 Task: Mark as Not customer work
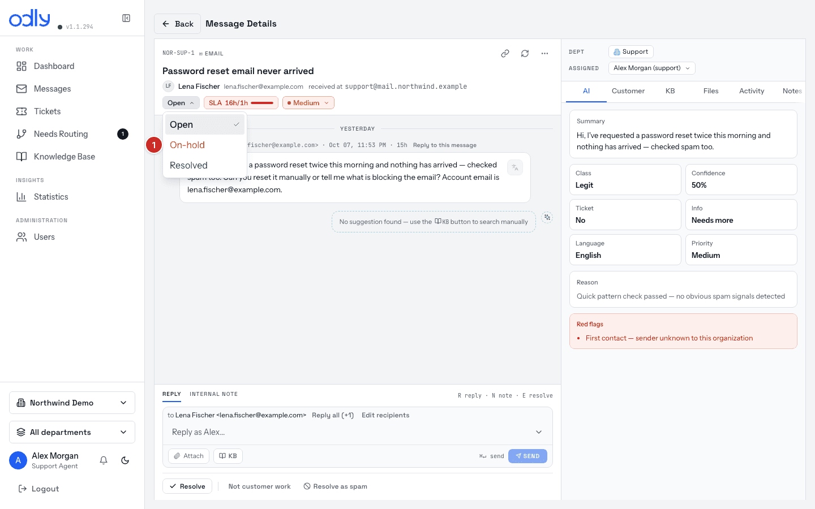click(x=259, y=486)
